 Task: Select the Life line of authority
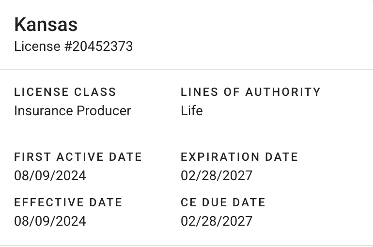pyautogui.click(x=191, y=110)
